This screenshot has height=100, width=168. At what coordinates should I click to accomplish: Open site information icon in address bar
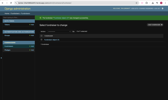pyautogui.click(x=16, y=3)
